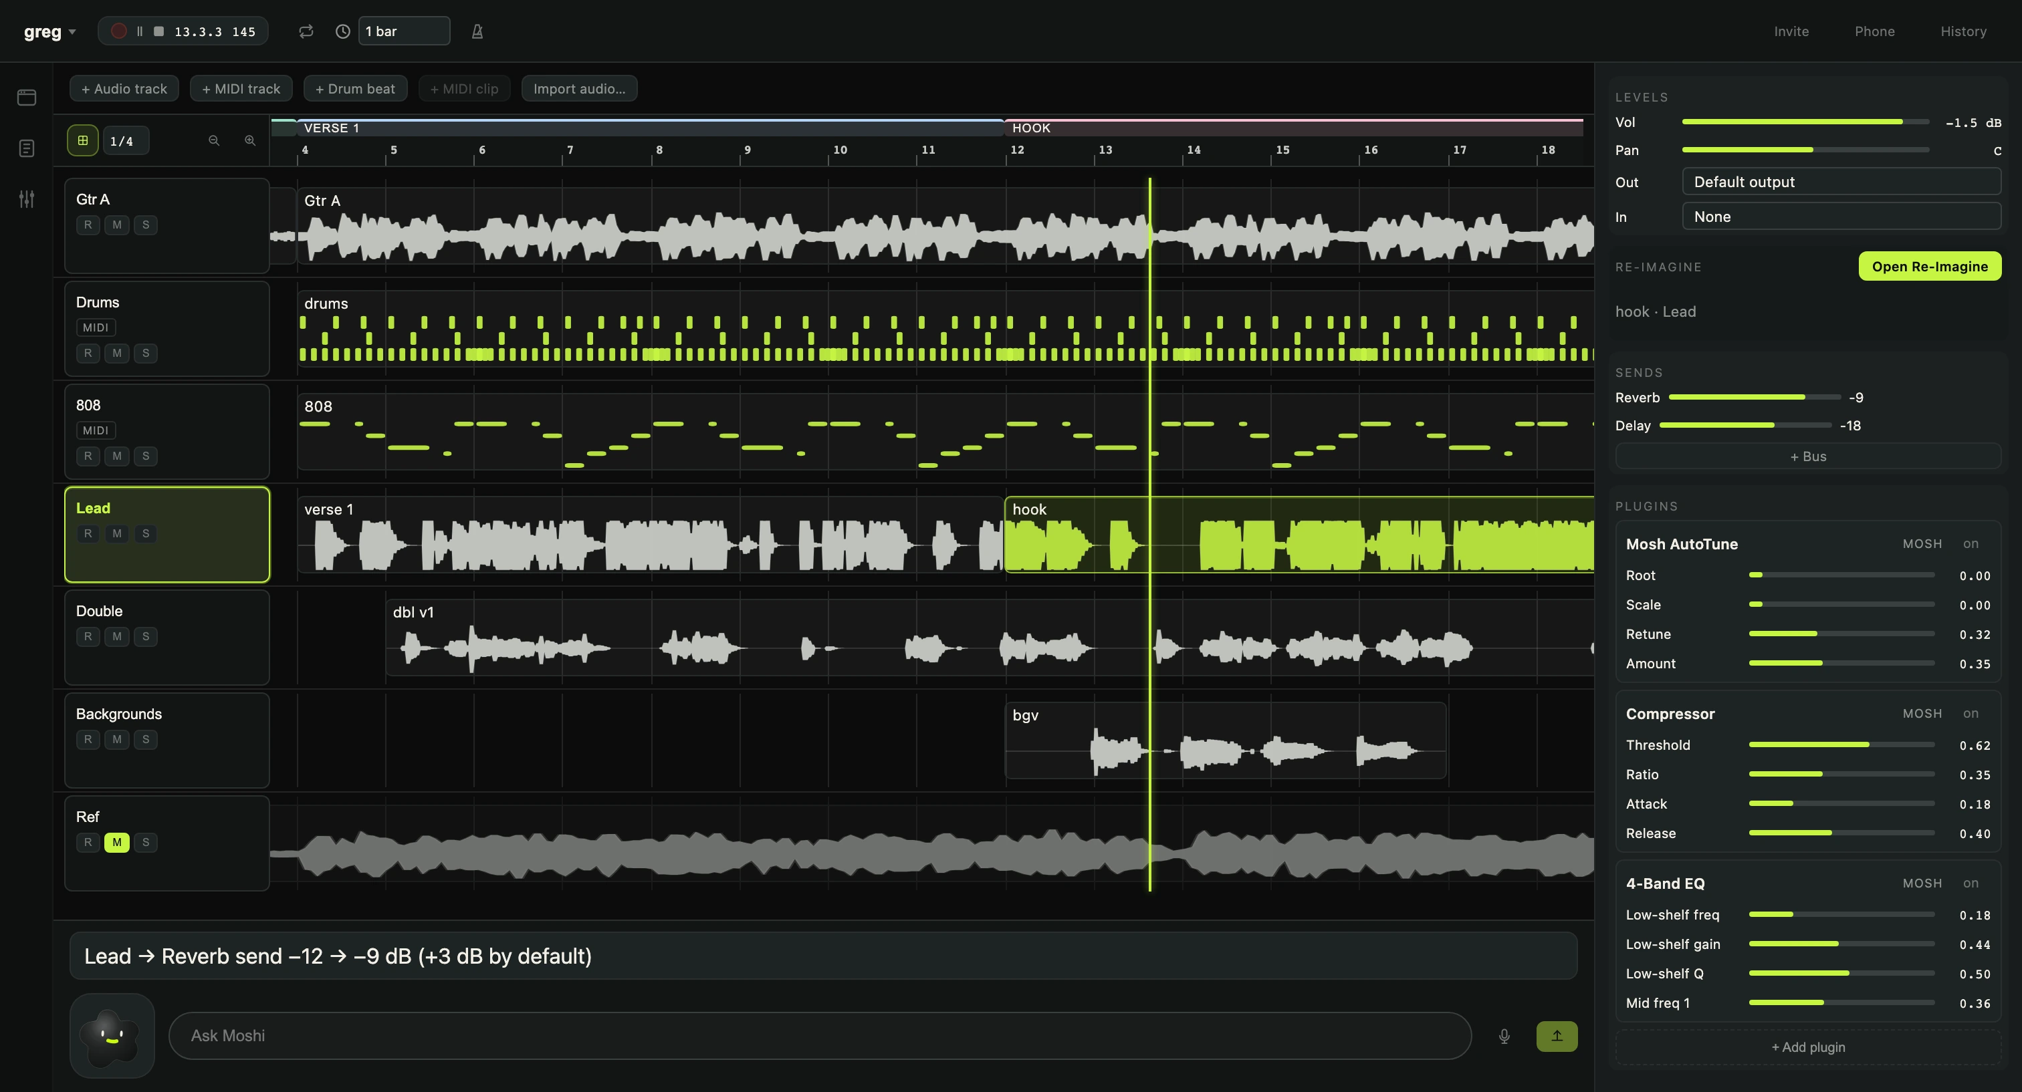Toggle the metronome icon
The height and width of the screenshot is (1092, 2022).
click(477, 31)
